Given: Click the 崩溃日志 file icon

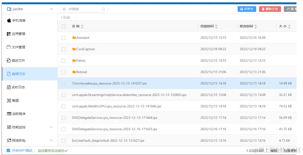Looking at the screenshot, I should click(9, 74).
